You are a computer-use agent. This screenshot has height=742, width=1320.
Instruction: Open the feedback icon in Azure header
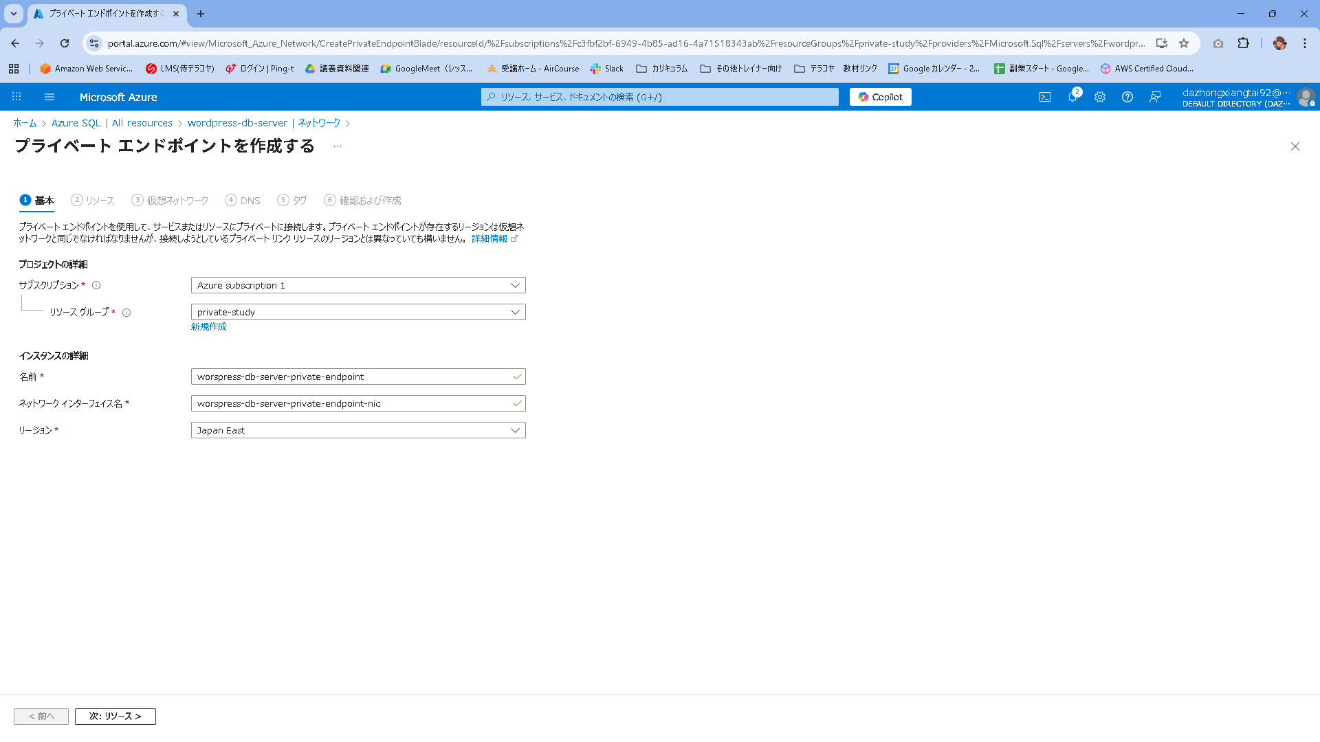1155,97
